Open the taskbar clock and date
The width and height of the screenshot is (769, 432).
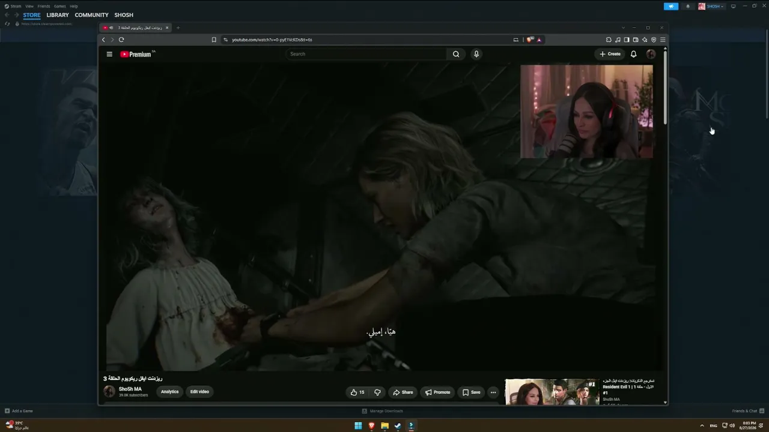tap(749, 425)
